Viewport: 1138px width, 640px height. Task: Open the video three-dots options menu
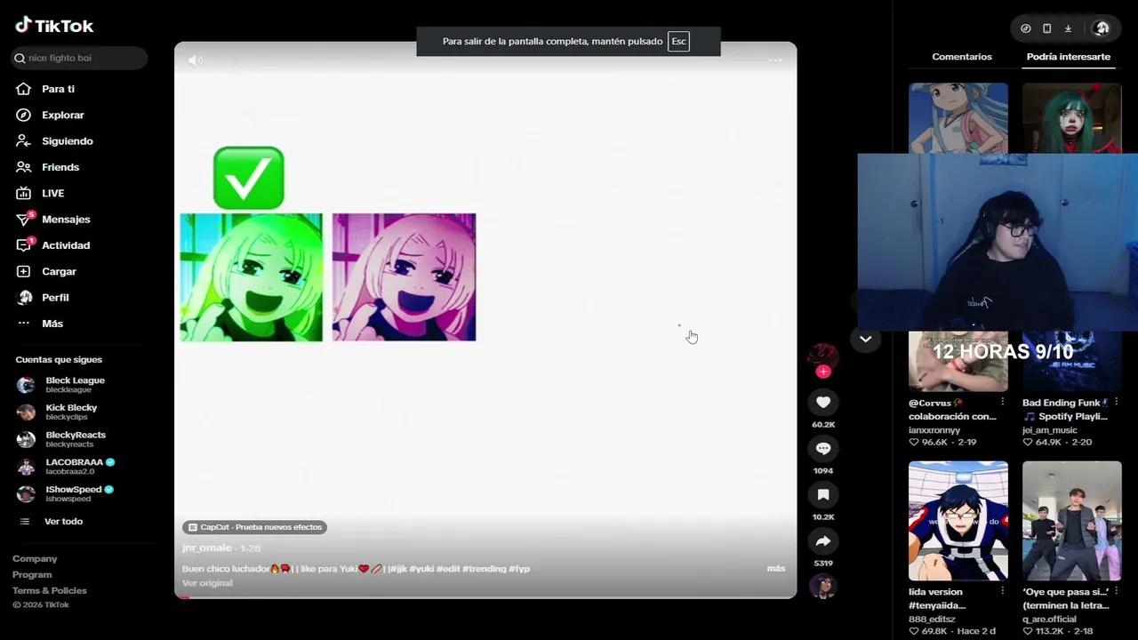(x=775, y=60)
